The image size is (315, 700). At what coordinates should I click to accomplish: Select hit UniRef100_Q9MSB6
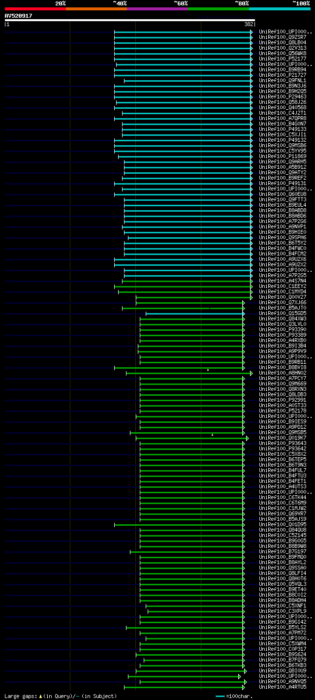[283, 146]
